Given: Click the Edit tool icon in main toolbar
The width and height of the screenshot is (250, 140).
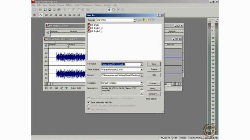Looking at the screenshot, I should pos(109,10).
